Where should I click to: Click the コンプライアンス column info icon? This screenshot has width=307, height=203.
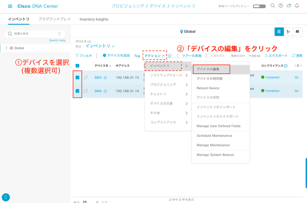pos(286,66)
